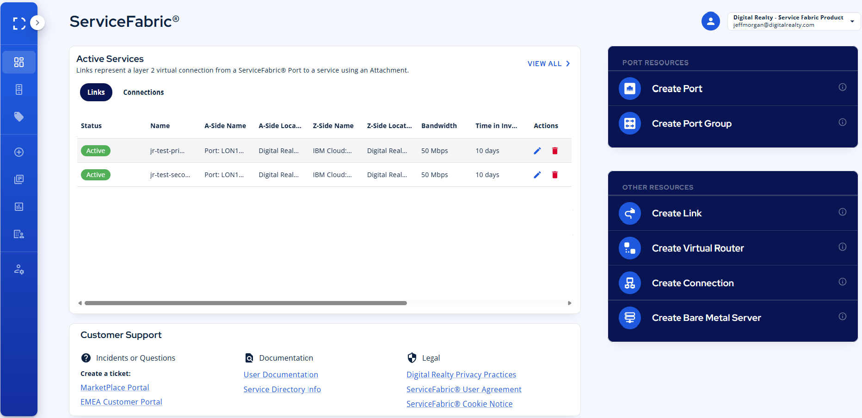Switch to the Links tab

(x=96, y=92)
